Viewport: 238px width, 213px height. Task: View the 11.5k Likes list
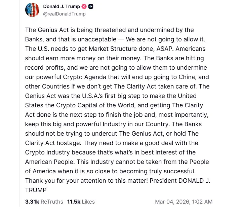tap(81, 202)
